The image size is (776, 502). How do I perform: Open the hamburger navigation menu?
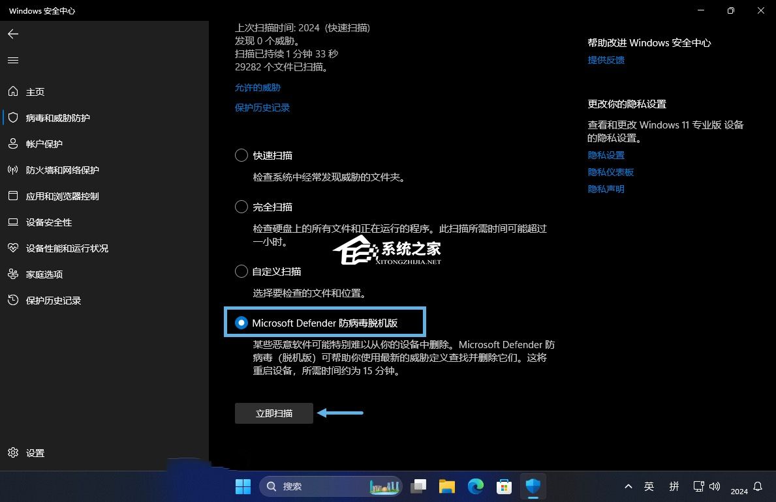pyautogui.click(x=13, y=61)
